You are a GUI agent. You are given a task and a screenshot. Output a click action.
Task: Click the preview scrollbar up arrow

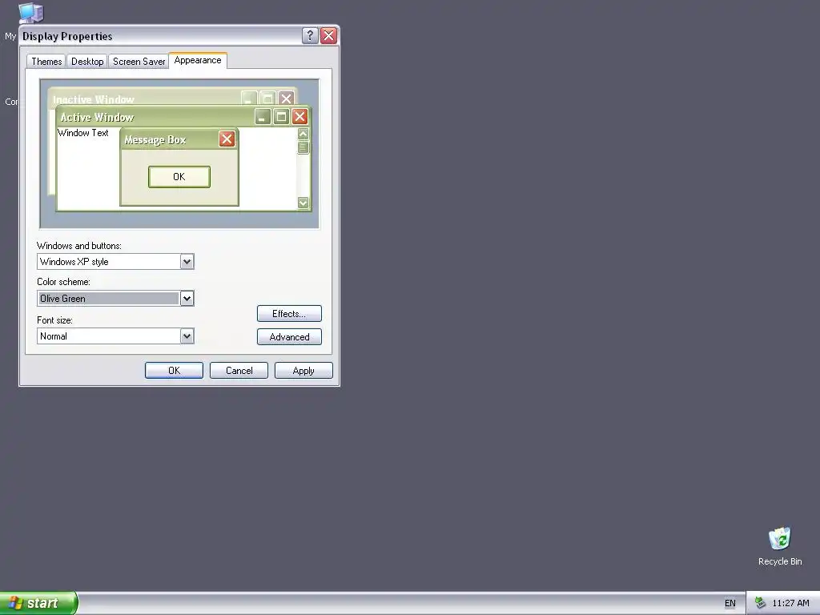(x=303, y=134)
